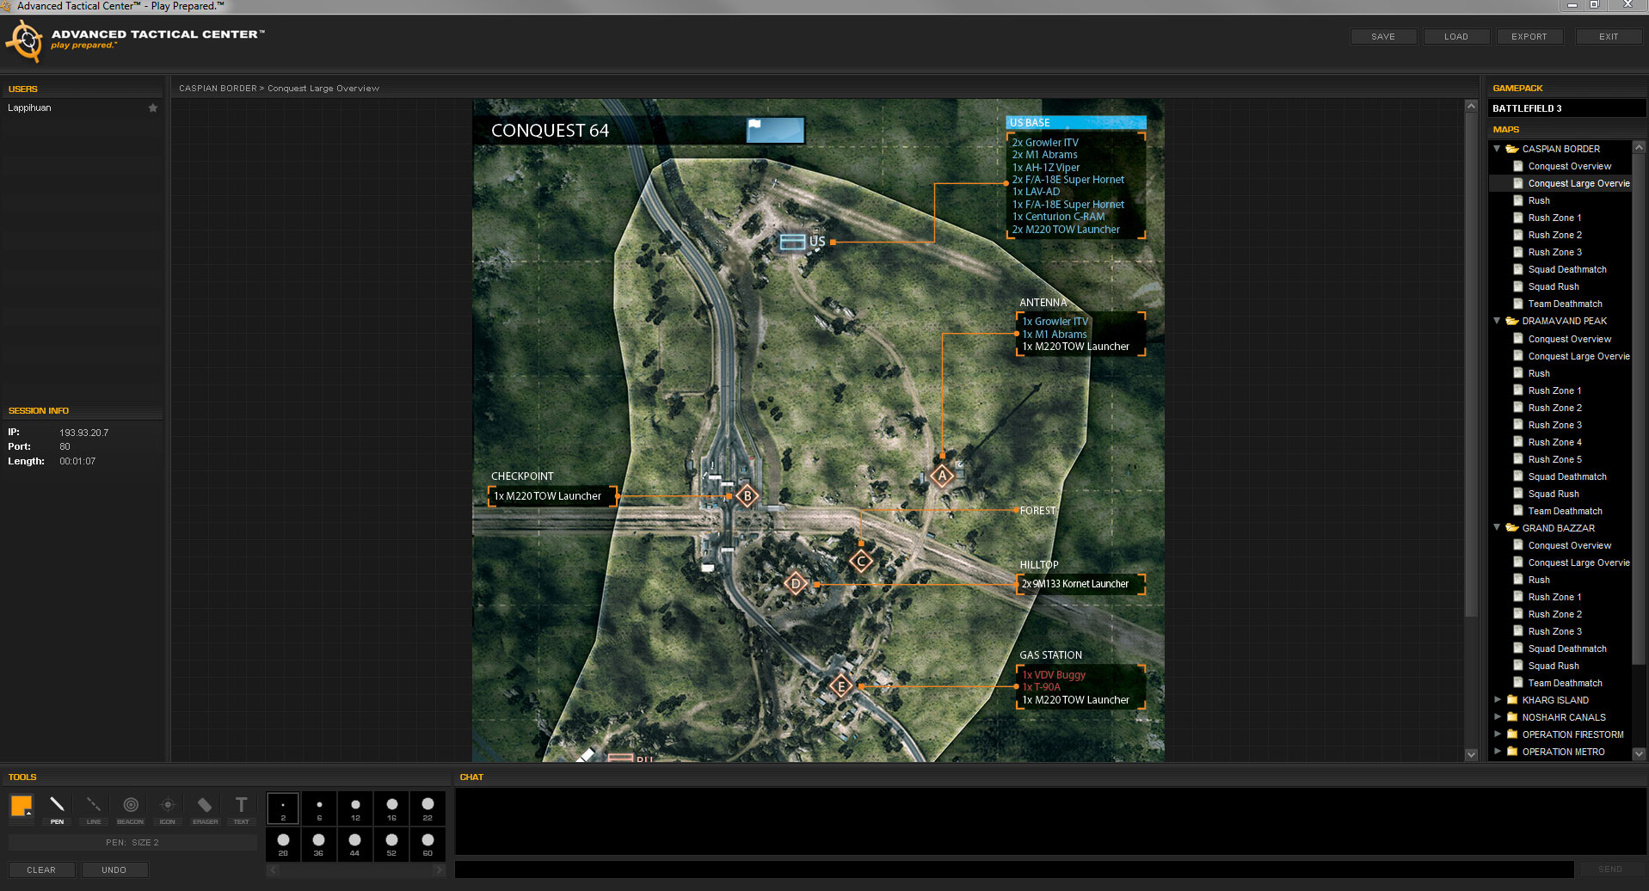Viewport: 1649px width, 891px height.
Task: Choose pen size 28
Action: click(x=283, y=844)
